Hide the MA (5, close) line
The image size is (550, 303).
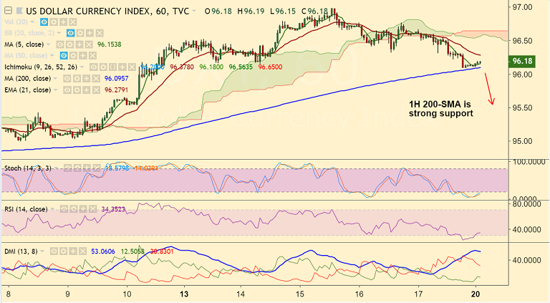pos(60,44)
